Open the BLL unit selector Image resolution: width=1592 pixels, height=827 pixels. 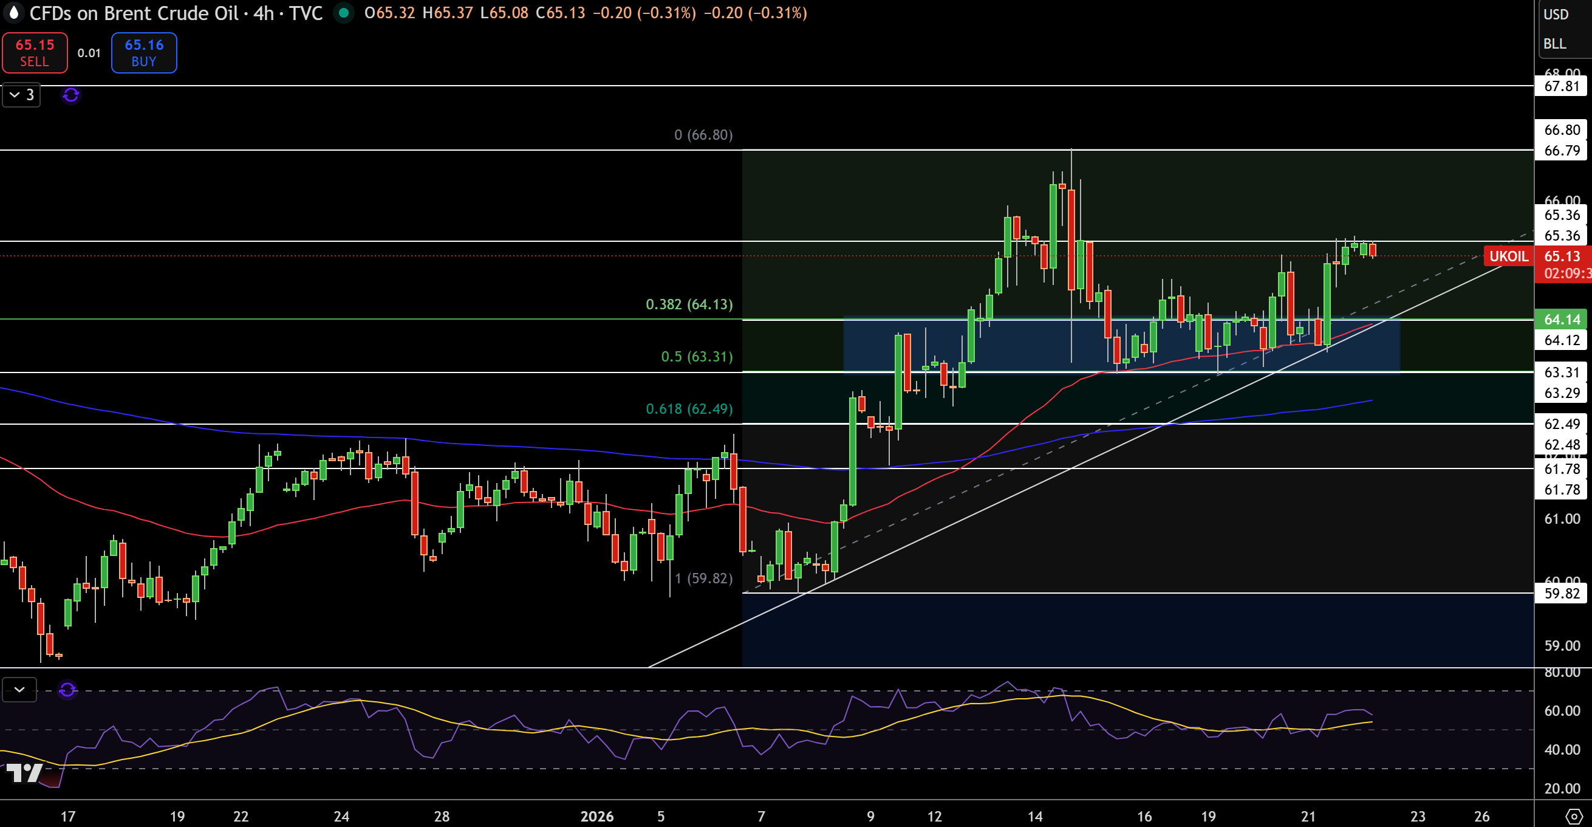1555,44
